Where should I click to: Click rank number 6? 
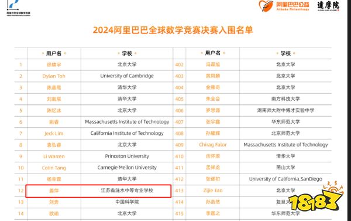pyautogui.click(x=20, y=122)
